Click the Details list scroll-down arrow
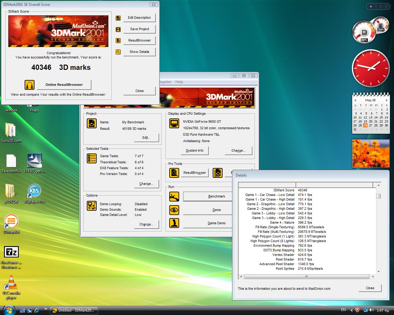 [379, 272]
